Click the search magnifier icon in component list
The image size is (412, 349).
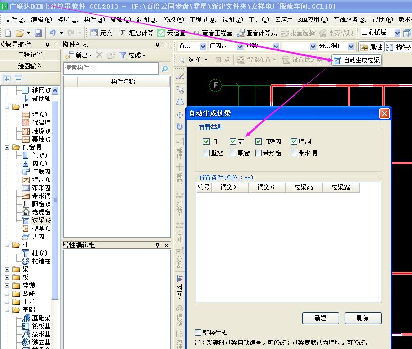click(165, 69)
